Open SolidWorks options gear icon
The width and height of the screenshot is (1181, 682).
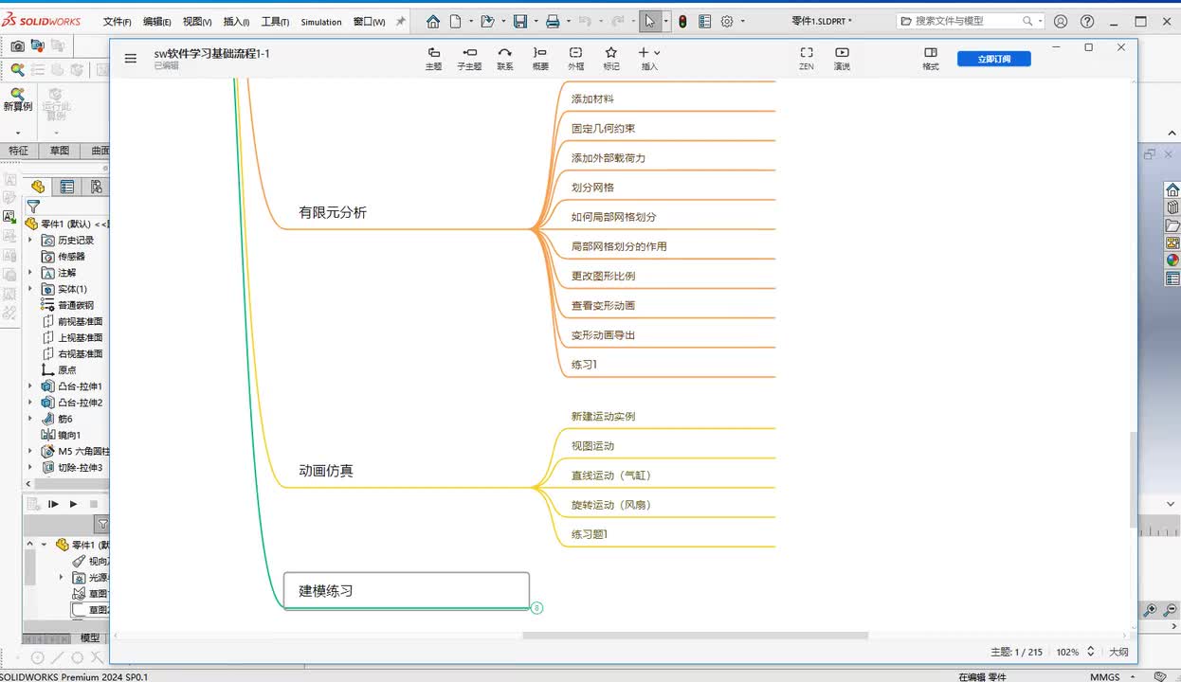tap(727, 21)
